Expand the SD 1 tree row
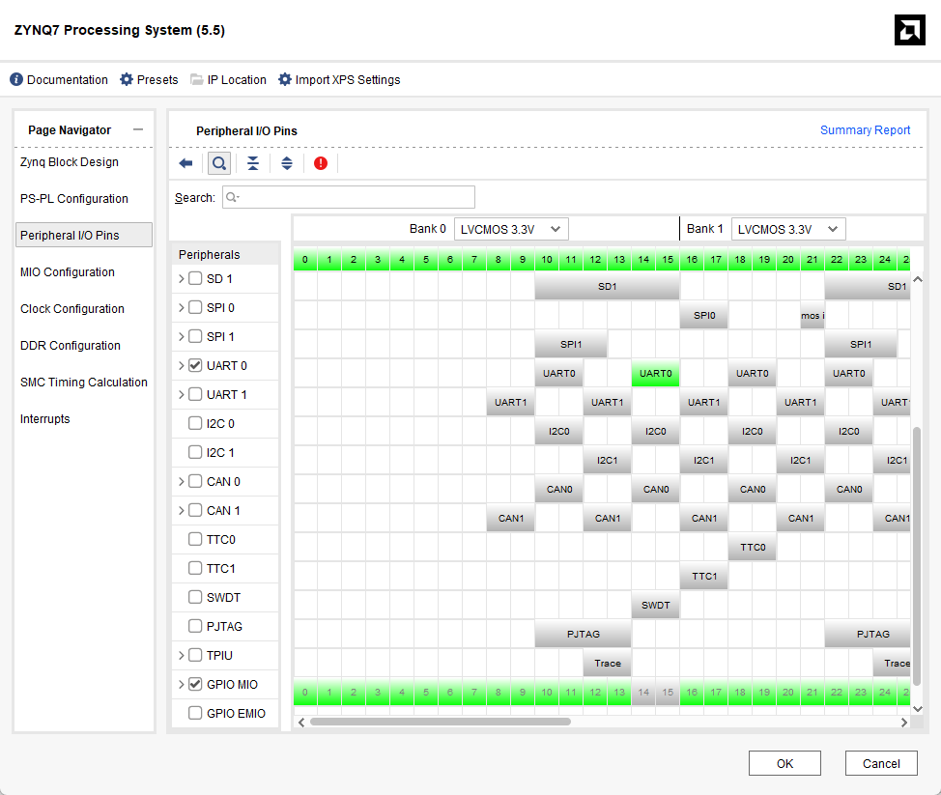This screenshot has height=795, width=941. [x=182, y=278]
